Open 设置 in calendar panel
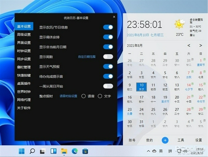The width and height of the screenshot is (208, 157). tap(199, 140)
